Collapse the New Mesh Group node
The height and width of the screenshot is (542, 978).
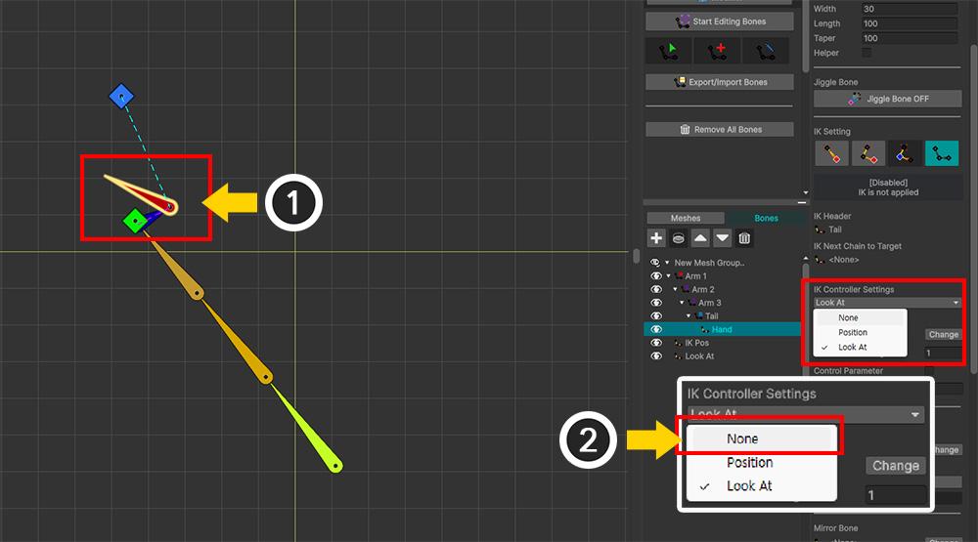pyautogui.click(x=666, y=263)
